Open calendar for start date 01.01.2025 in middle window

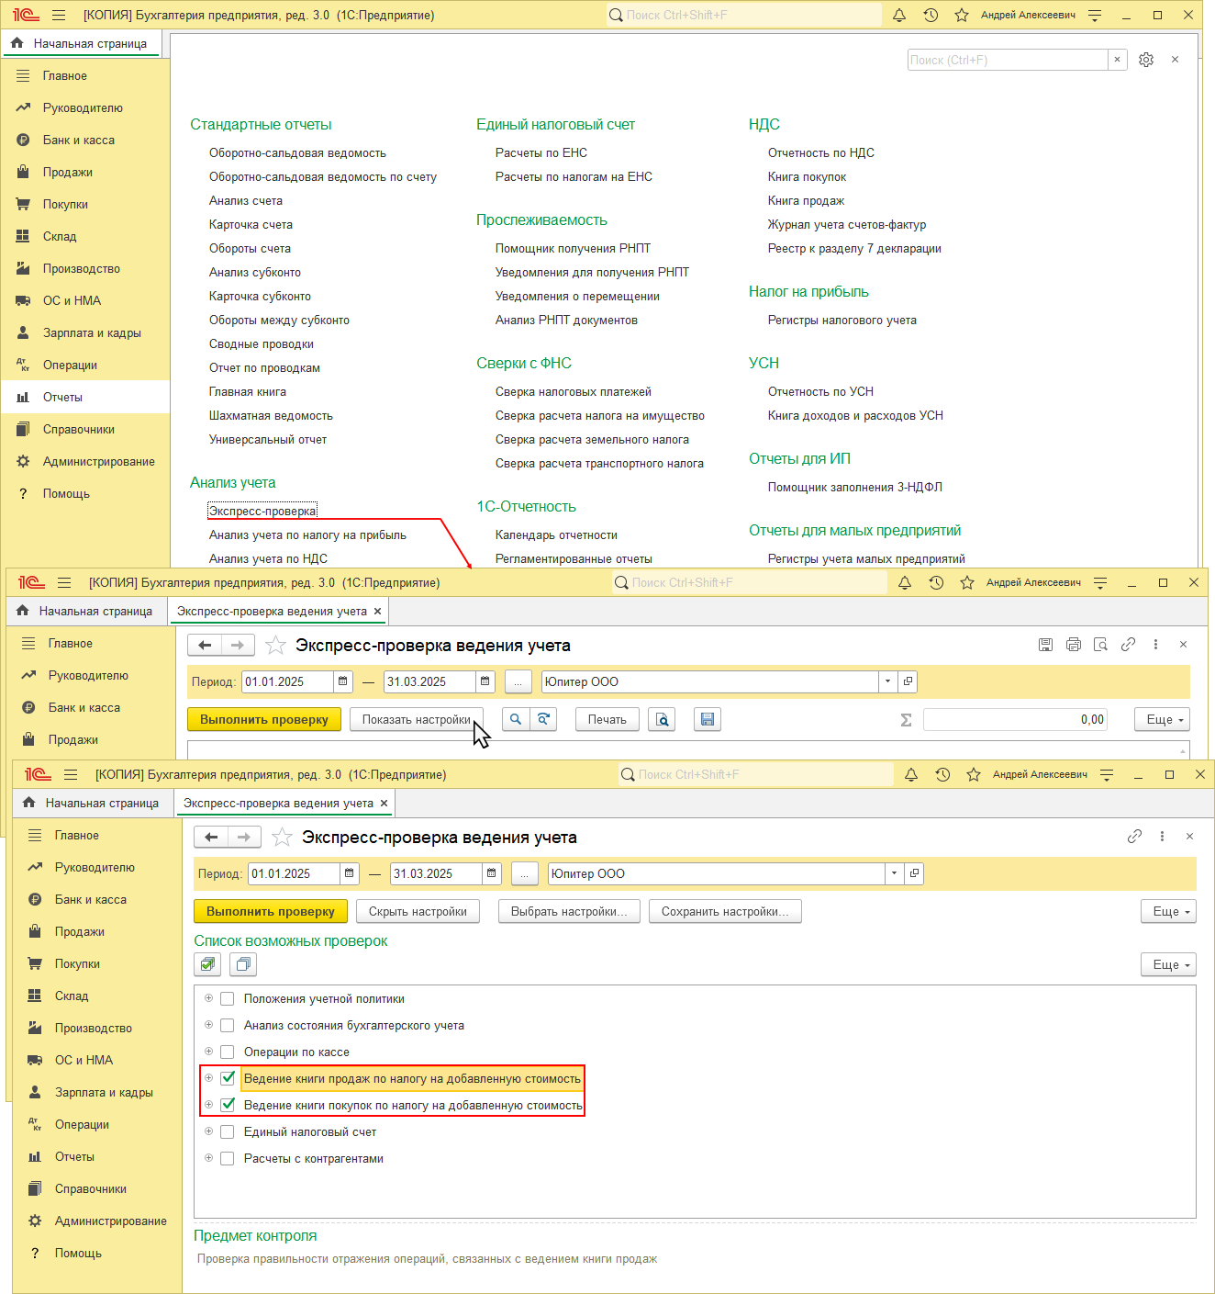(343, 681)
